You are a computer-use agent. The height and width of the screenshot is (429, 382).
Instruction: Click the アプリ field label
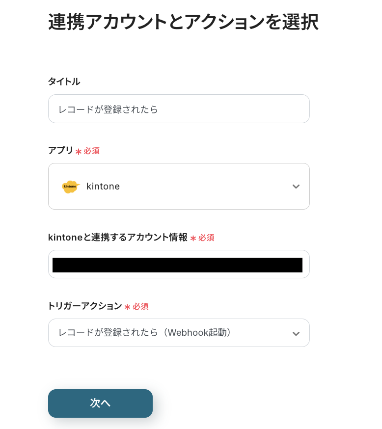pos(60,151)
